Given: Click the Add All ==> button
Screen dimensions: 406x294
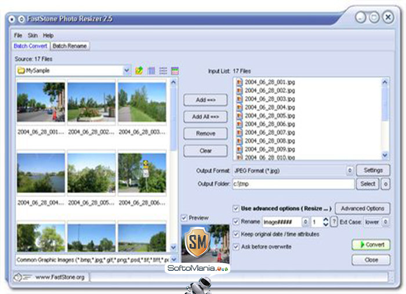Looking at the screenshot, I should (205, 117).
